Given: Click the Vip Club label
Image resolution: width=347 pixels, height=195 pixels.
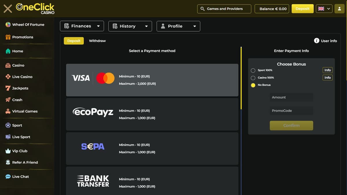Looking at the screenshot, I should [20, 151].
